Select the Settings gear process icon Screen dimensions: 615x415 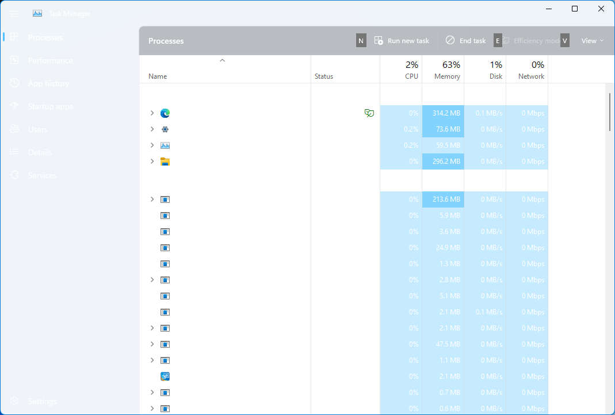click(x=165, y=129)
